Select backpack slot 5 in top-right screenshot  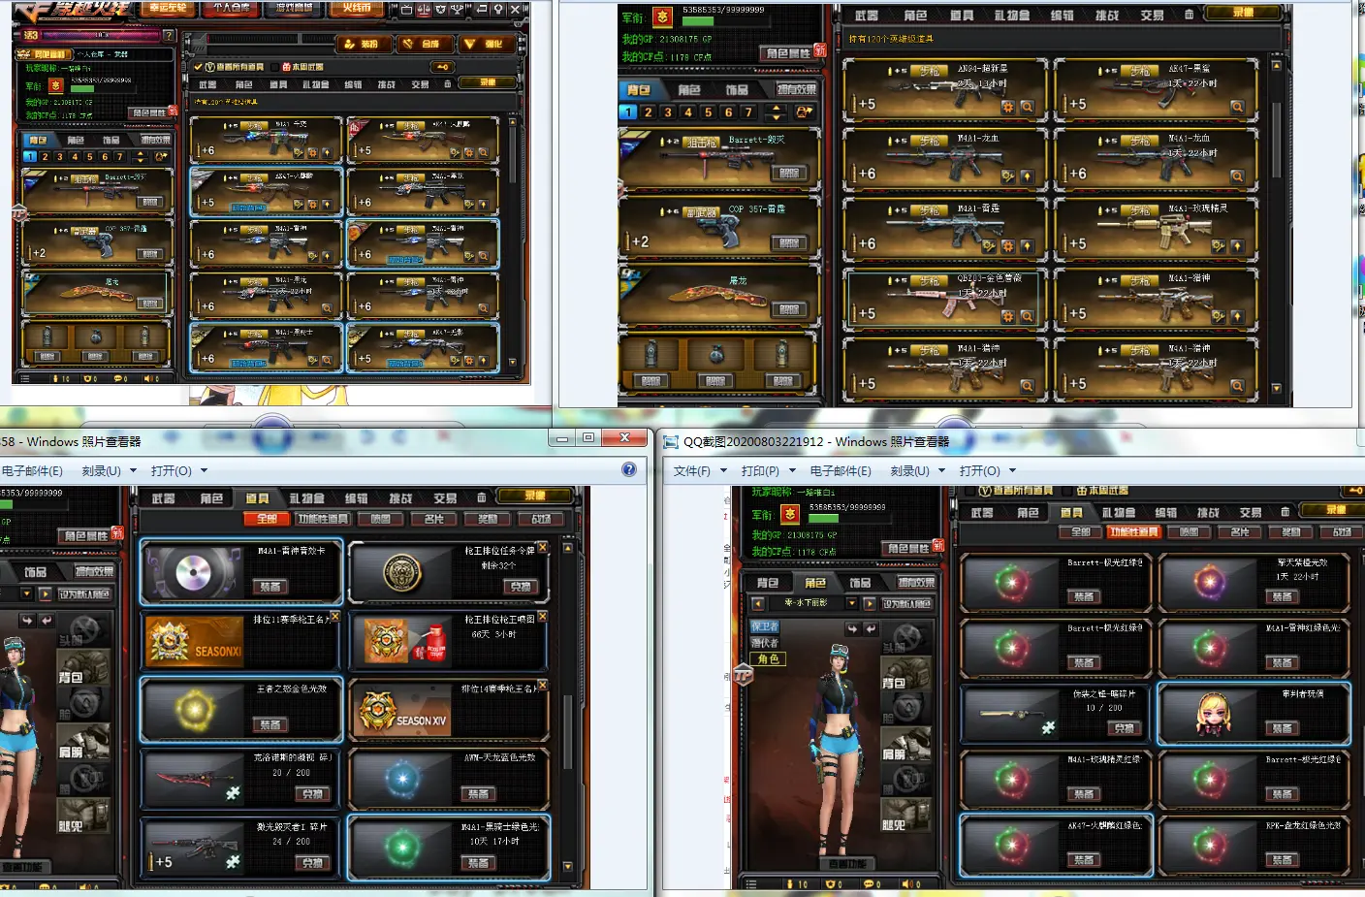coord(709,112)
